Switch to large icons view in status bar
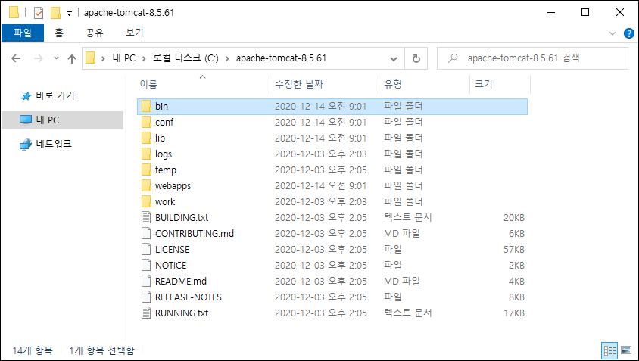Viewport: 639px width, 361px height. pyautogui.click(x=626, y=350)
